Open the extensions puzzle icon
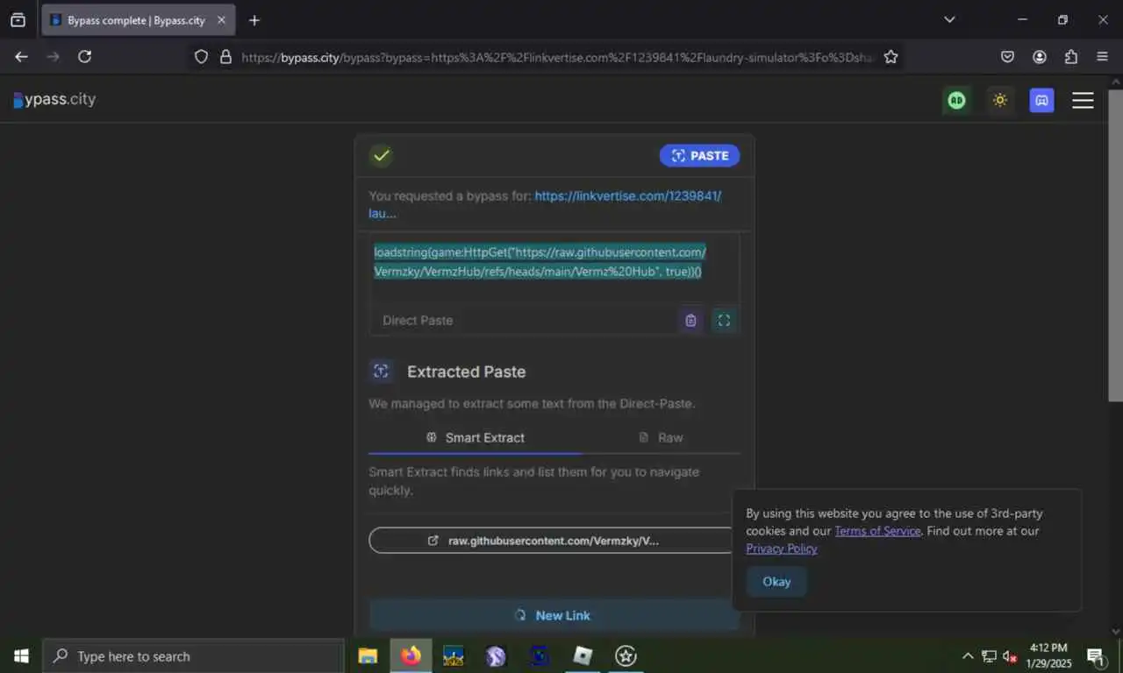The height and width of the screenshot is (673, 1123). click(1071, 56)
